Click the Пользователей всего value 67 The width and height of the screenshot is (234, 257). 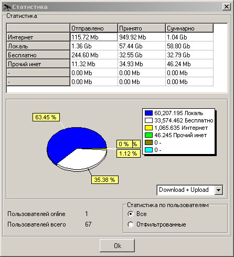pos(88,224)
